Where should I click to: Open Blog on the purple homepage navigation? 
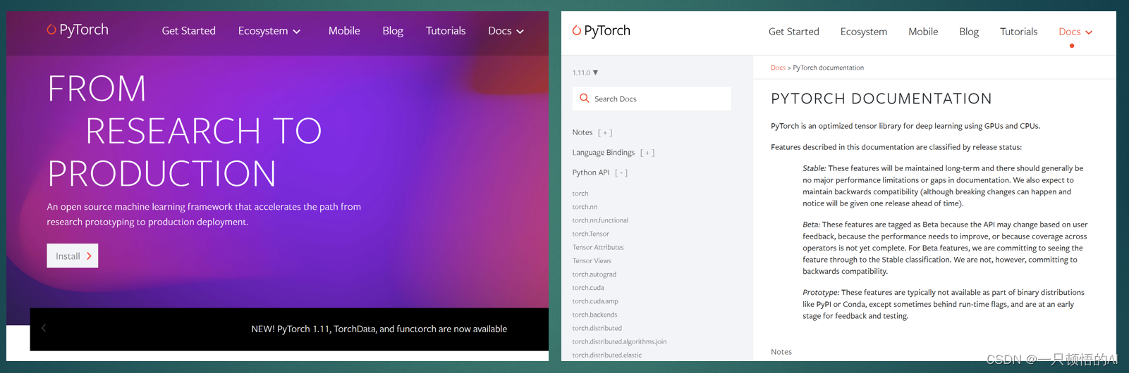click(x=393, y=31)
